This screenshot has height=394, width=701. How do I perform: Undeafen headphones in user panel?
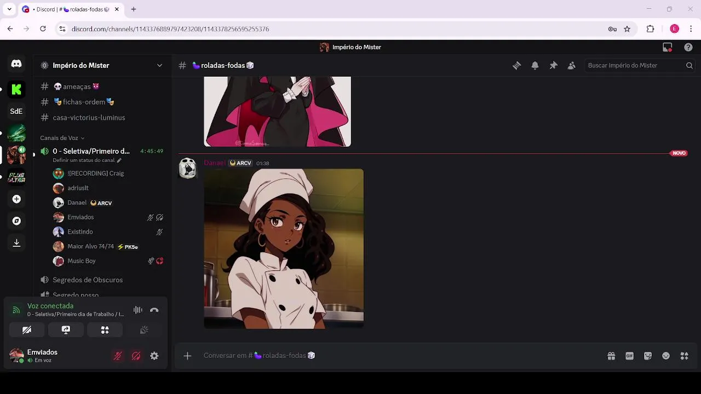click(136, 356)
